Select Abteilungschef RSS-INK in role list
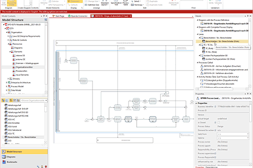This screenshot has width=253, height=168. click(x=16, y=116)
